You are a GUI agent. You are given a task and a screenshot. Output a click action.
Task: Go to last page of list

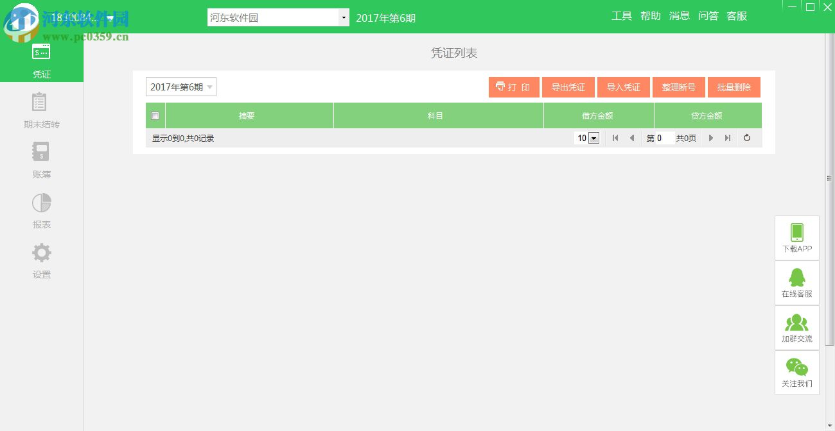(x=728, y=138)
